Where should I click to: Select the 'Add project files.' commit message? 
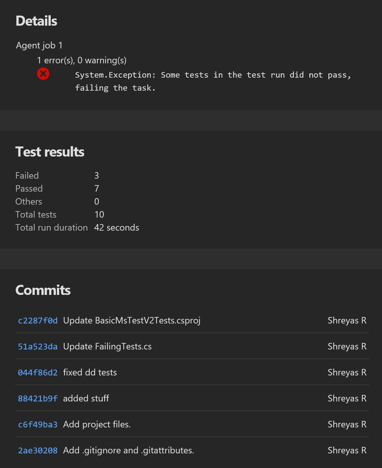(x=97, y=424)
